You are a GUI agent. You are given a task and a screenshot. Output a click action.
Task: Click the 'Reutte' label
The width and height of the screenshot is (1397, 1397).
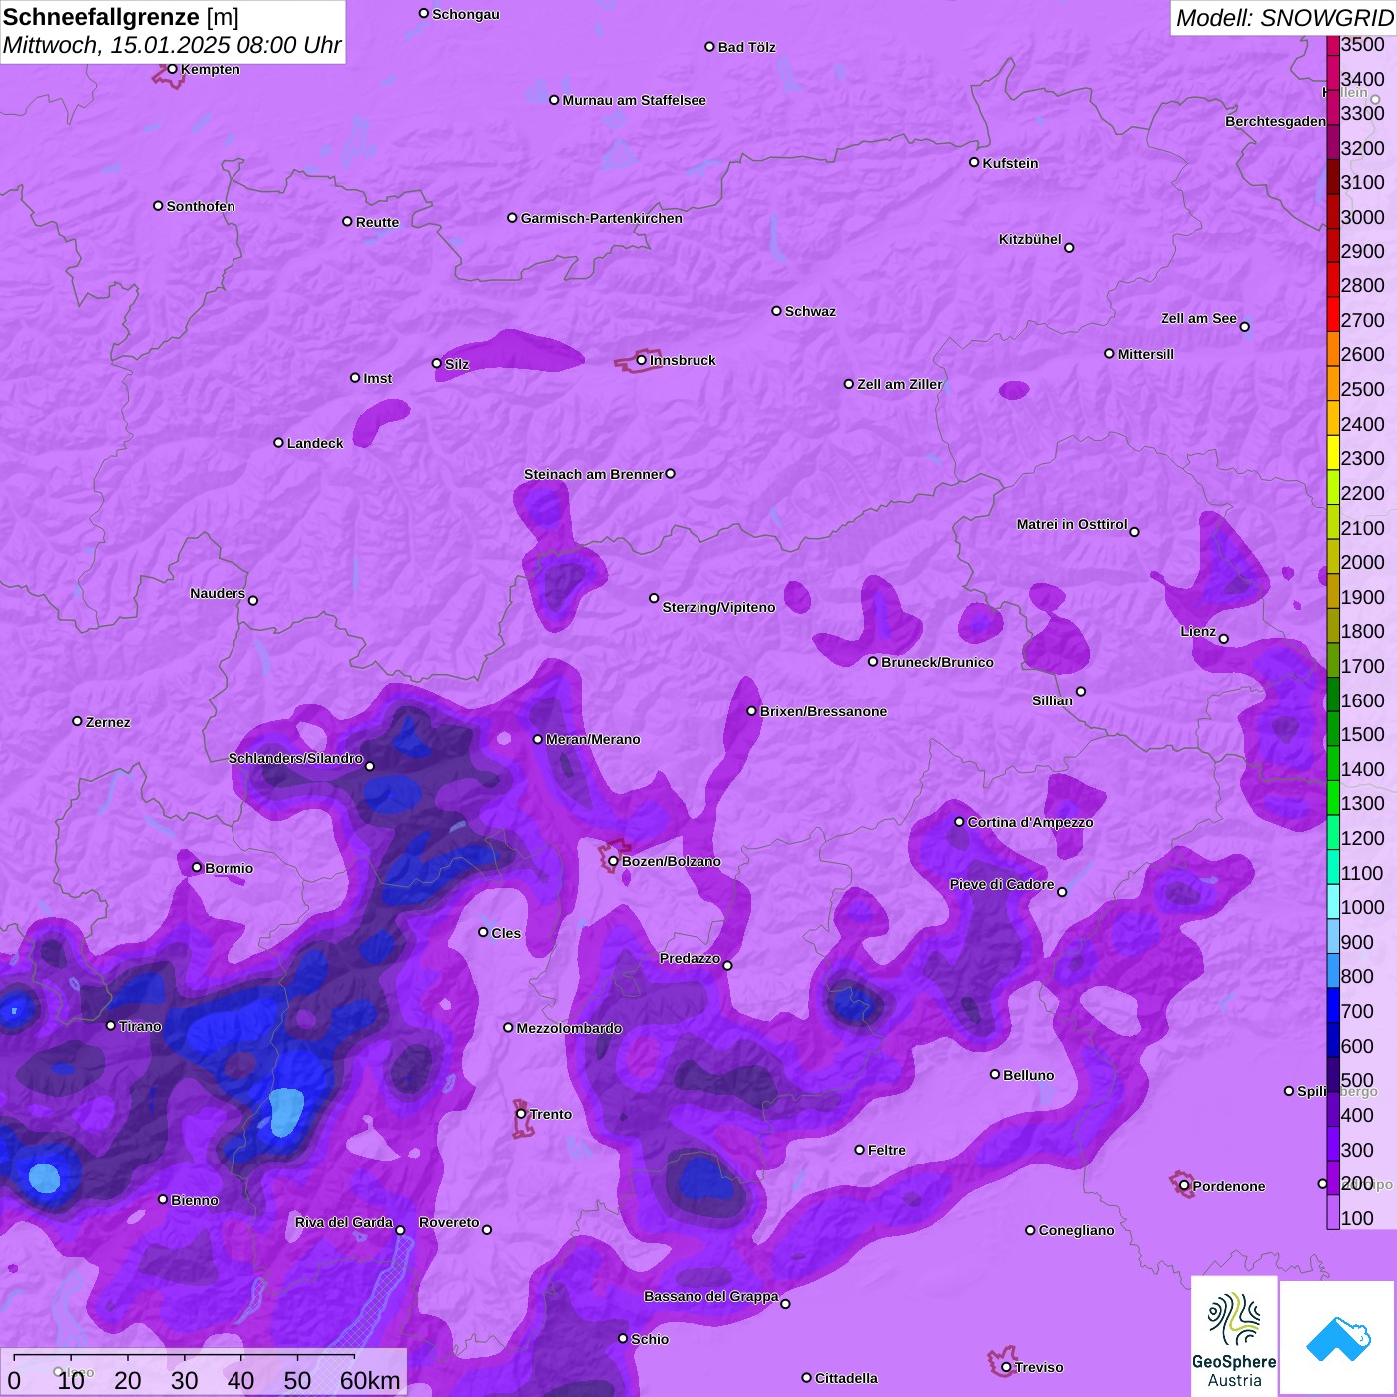click(377, 222)
